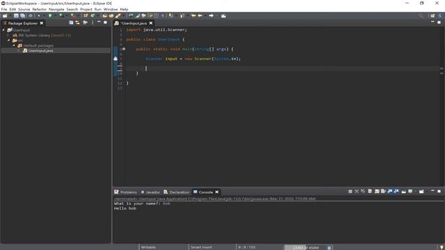Click the warning marker on line 7
Screen dimensions: 445x250
pyautogui.click(x=115, y=58)
